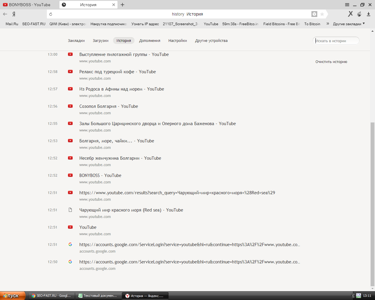Screen dimensions: 375x300
Task: Click YouTube icon beside Несебр жемчужина
Action: coord(70,158)
